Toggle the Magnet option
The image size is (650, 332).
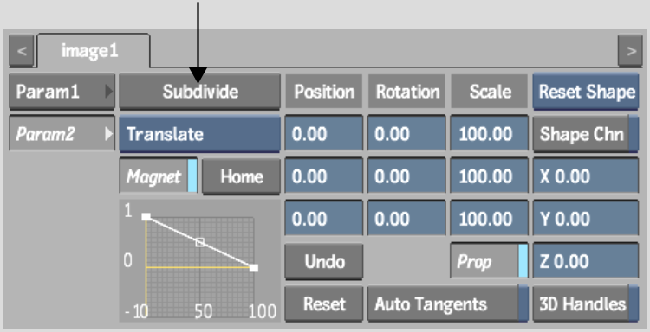159,176
